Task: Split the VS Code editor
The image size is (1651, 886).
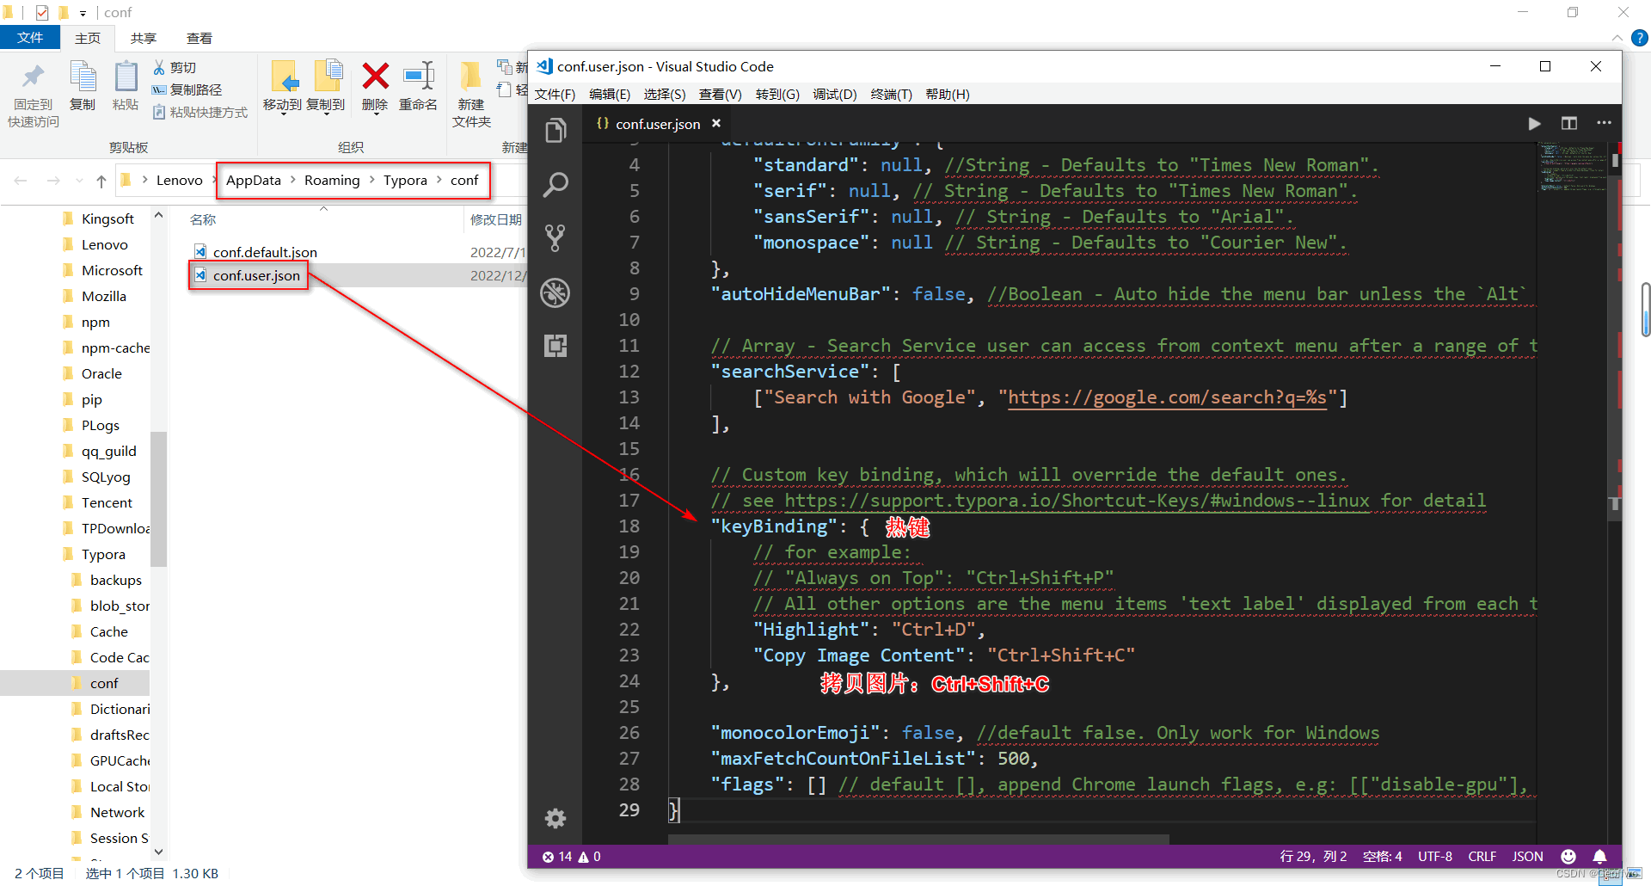Action: (x=1569, y=124)
